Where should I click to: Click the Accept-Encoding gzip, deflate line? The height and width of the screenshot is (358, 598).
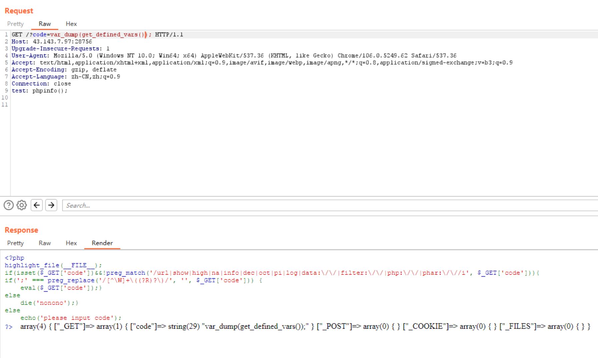tap(64, 69)
